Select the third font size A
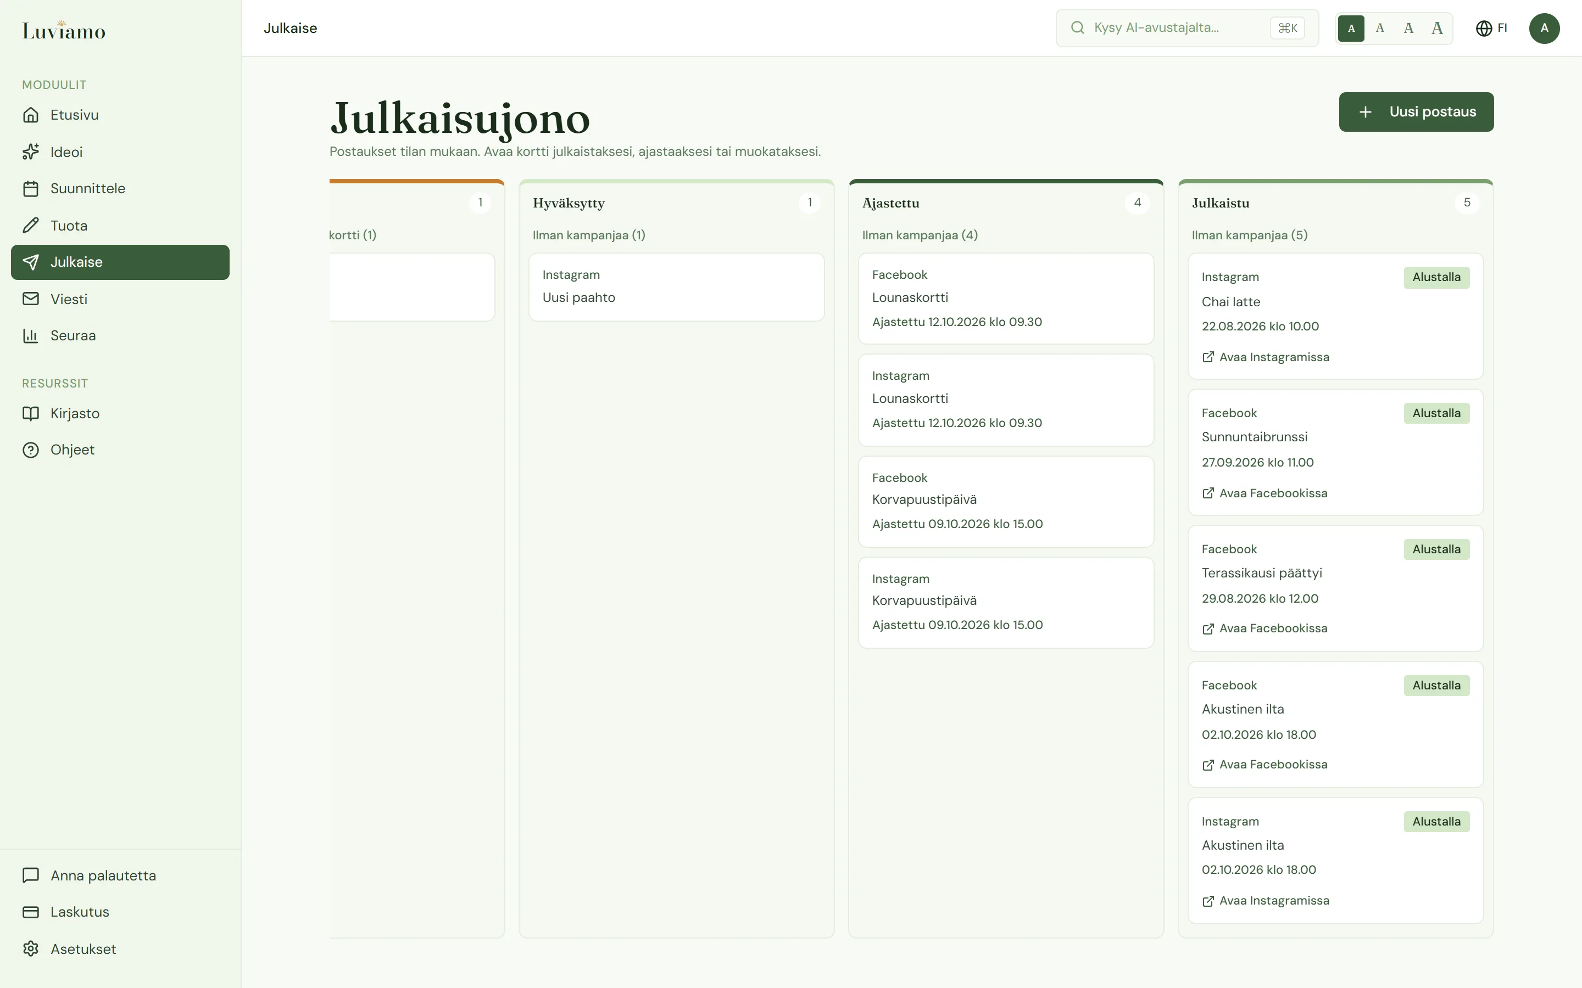Image resolution: width=1582 pixels, height=988 pixels. [1408, 28]
